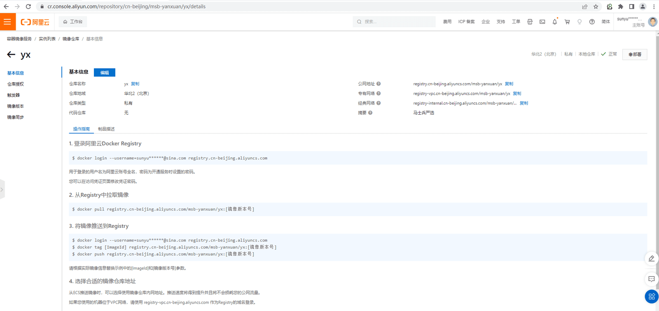Open 仓库授权 in the sidebar

16,84
